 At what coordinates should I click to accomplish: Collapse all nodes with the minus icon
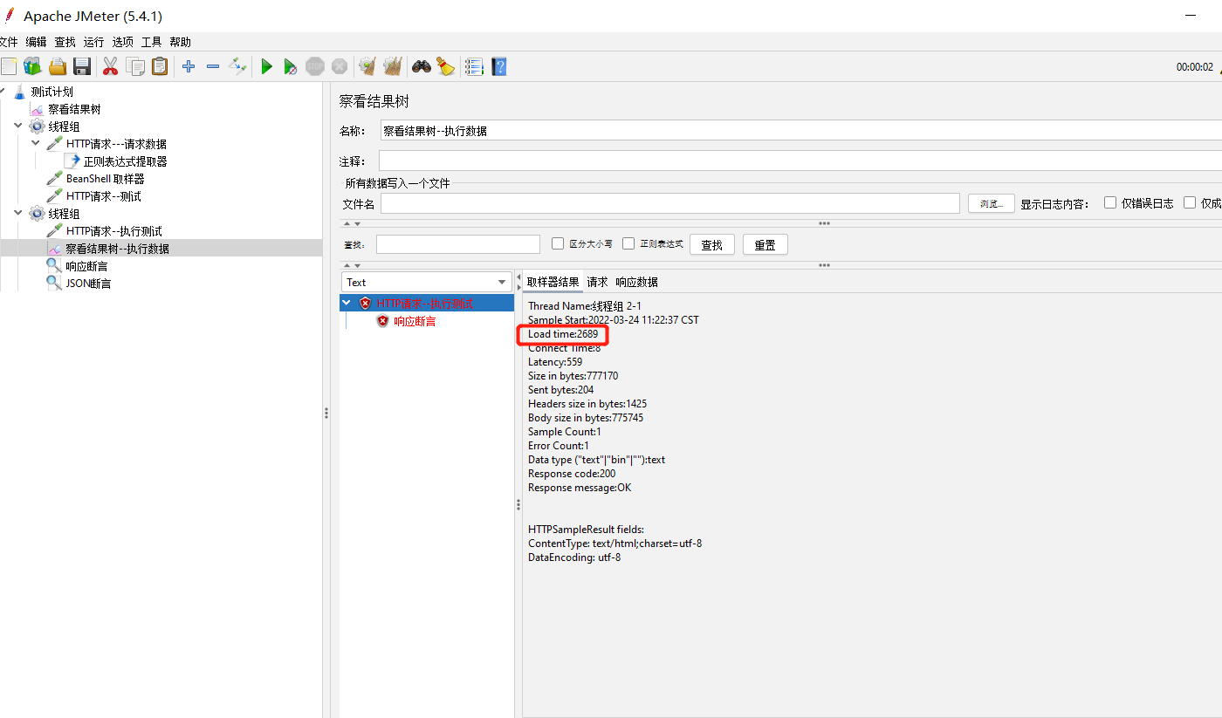pos(213,66)
